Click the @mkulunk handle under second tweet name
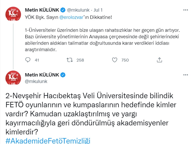The width and height of the screenshot is (192, 144). click(36, 81)
